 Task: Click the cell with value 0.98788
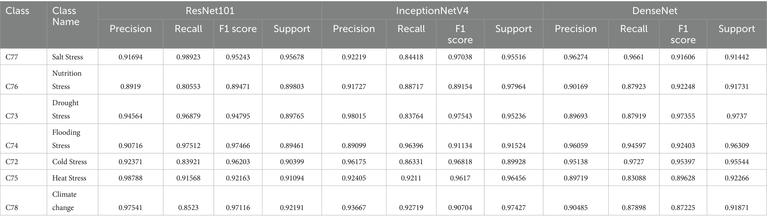point(130,178)
